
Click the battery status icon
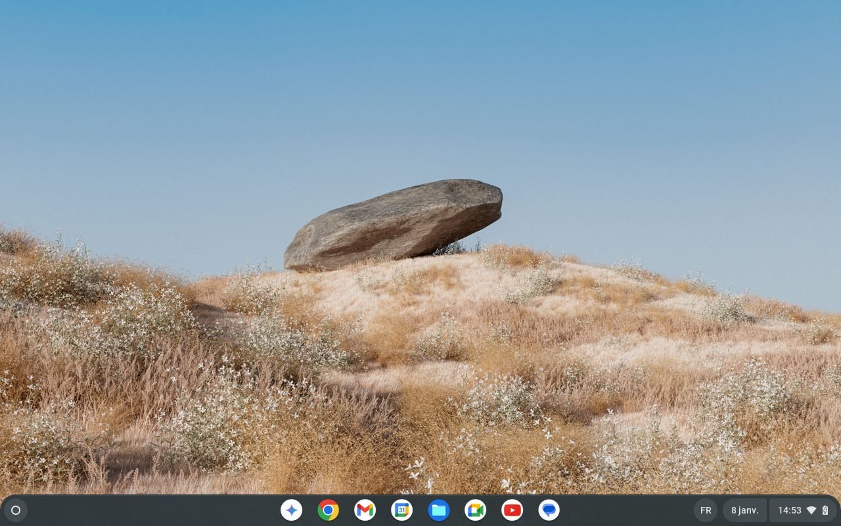(x=825, y=510)
